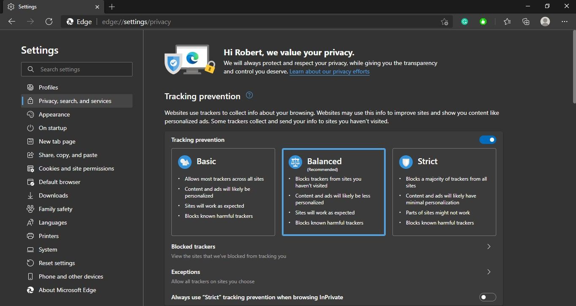
Task: Click the Profiles sidebar icon
Action: (x=30, y=87)
